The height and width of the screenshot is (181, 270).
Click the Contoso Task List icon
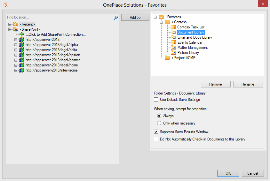pyautogui.click(x=173, y=27)
